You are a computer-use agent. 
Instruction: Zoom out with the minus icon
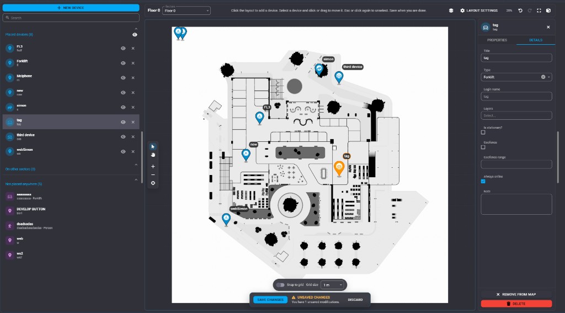pos(153,175)
